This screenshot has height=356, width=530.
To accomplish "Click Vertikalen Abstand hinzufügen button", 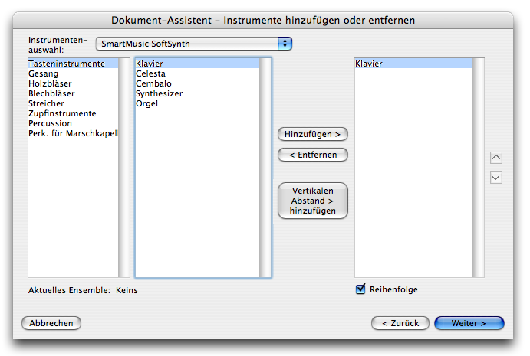I will 312,201.
